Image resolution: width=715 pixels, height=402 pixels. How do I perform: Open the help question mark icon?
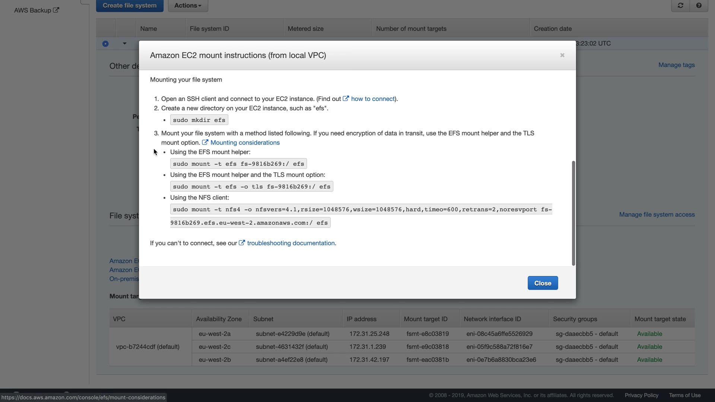[x=699, y=6]
